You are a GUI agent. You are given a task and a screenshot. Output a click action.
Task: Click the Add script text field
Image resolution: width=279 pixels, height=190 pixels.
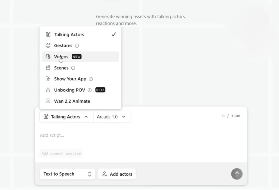pyautogui.click(x=129, y=135)
